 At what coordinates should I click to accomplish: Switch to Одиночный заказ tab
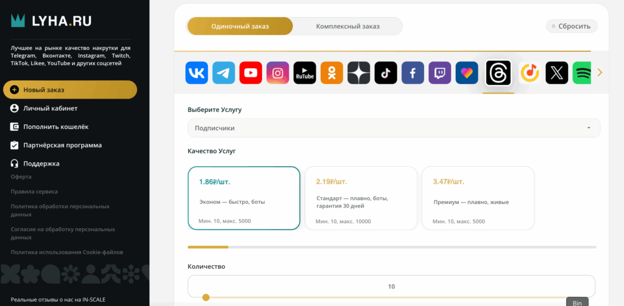240,26
